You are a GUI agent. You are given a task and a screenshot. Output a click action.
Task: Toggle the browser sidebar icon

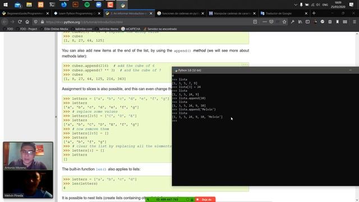307,22
